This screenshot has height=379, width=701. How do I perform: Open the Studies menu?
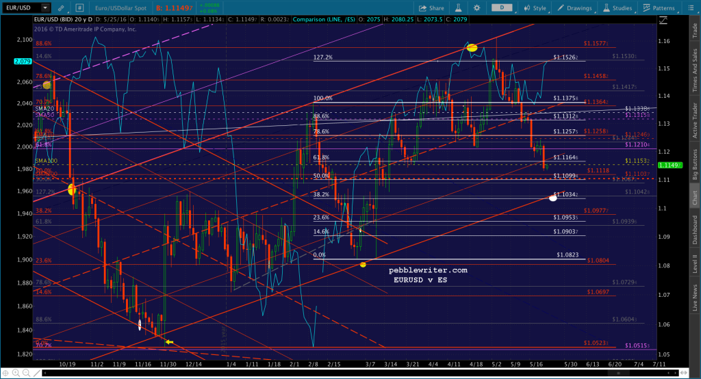[x=617, y=8]
